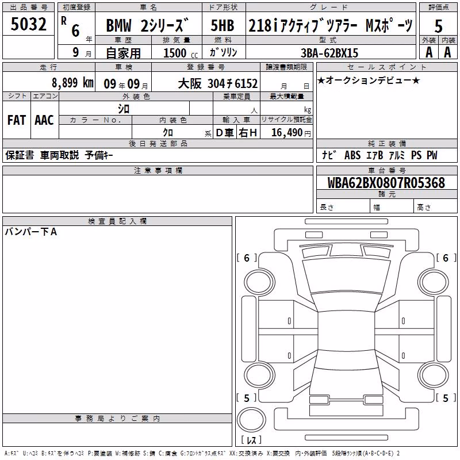Click the spare tire circle icon
Image resolution: width=460 pixels, height=460 pixels.
coord(251,419)
